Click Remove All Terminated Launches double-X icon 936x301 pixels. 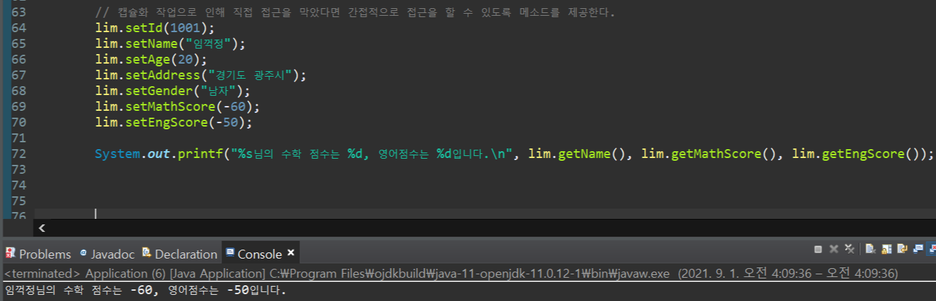click(x=850, y=249)
